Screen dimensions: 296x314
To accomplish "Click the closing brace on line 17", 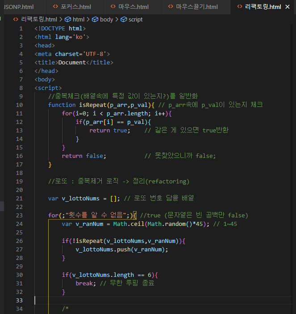I will click(50, 165).
